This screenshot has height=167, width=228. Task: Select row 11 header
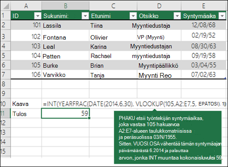tap(5, 113)
